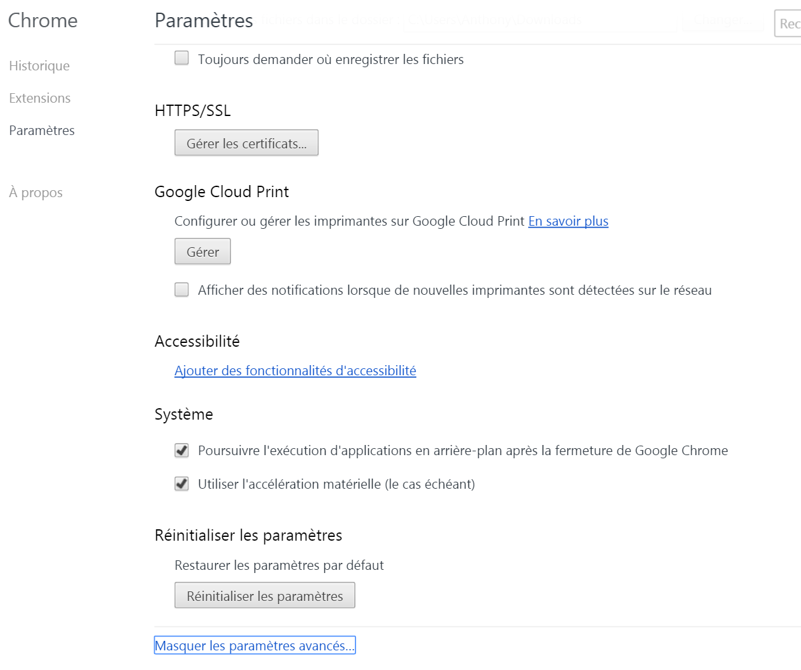Viewport: 801px width, 670px height.
Task: Enable 'Toujours demander où enregistrer les fichiers'
Action: tap(182, 58)
